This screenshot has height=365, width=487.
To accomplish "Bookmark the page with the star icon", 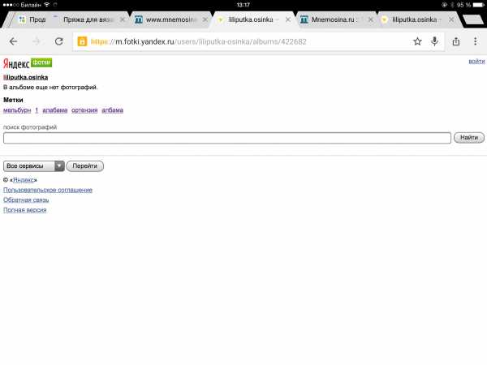I will pyautogui.click(x=417, y=41).
